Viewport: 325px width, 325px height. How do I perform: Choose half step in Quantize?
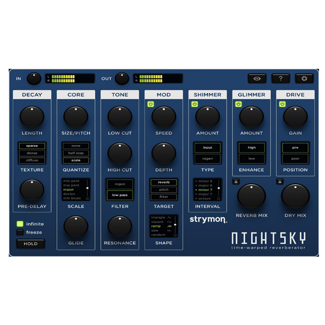coord(76,153)
